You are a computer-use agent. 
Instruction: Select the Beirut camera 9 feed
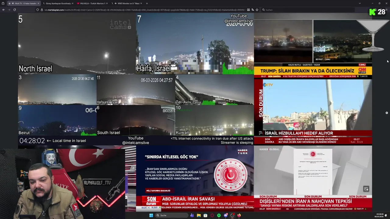pos(57,120)
